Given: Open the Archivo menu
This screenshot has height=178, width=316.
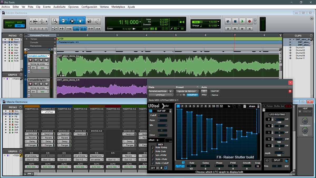Looking at the screenshot, I should tap(6, 7).
